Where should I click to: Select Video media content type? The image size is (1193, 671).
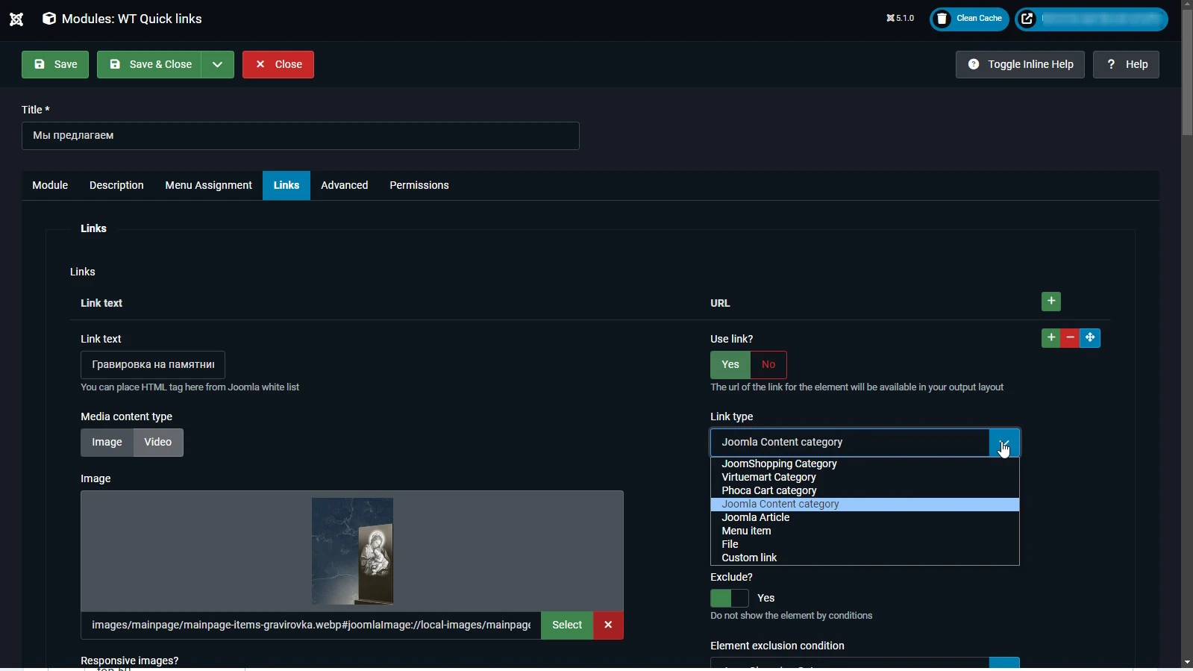tap(157, 443)
